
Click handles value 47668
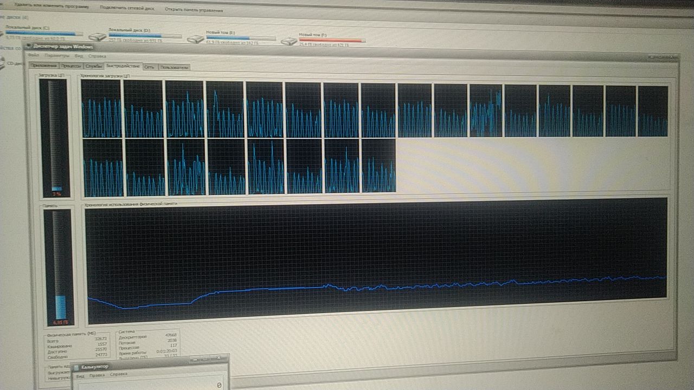170,335
